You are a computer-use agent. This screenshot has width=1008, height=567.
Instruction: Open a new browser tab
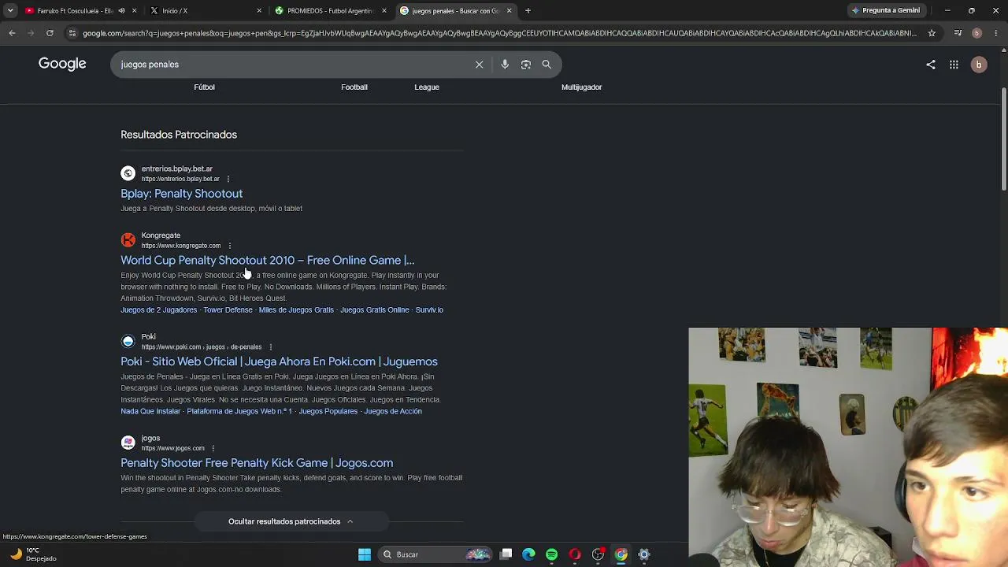click(528, 11)
